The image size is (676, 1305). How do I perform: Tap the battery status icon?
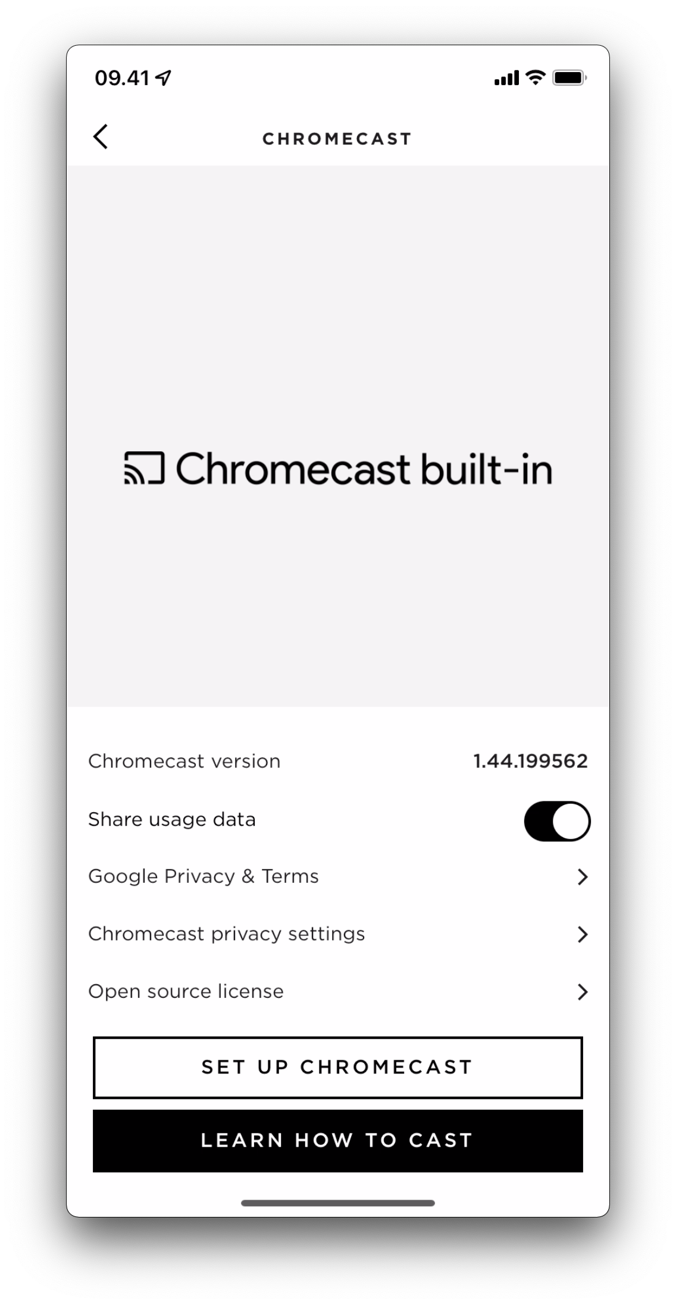tap(569, 77)
